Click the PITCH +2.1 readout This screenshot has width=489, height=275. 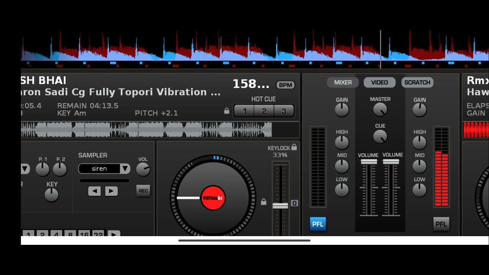(x=156, y=113)
